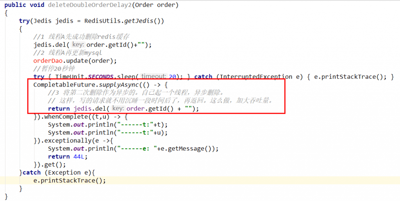The width and height of the screenshot is (400, 201).
Task: Click the whenComplete method call
Action: (62, 116)
